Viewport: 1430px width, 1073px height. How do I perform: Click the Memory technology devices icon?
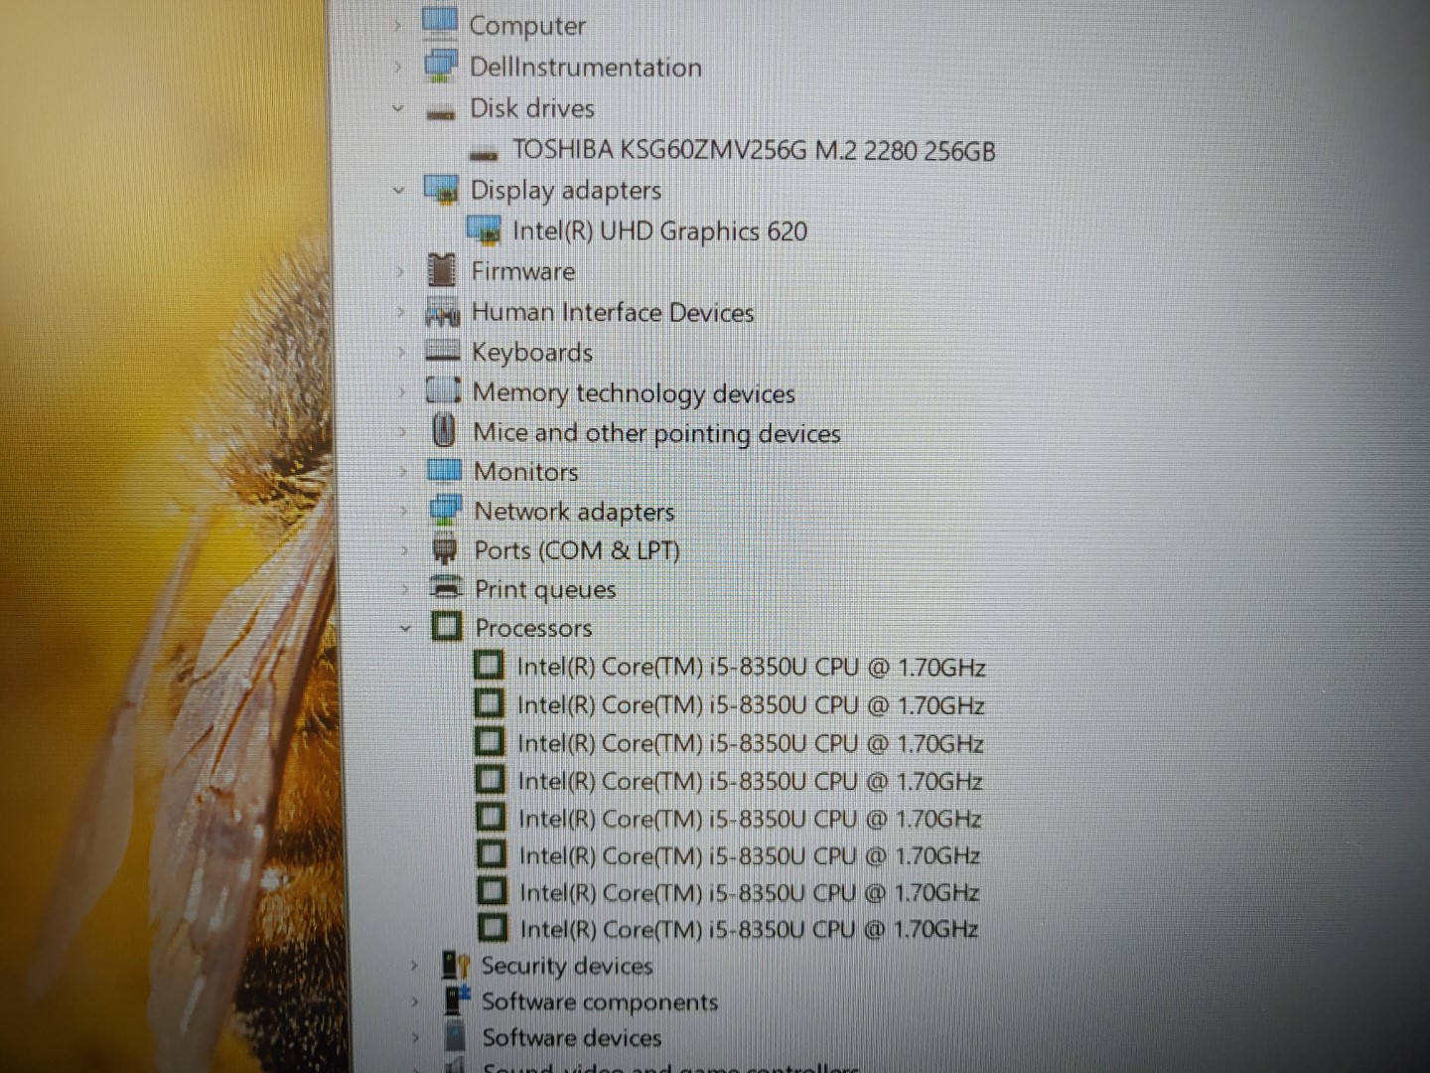click(444, 390)
